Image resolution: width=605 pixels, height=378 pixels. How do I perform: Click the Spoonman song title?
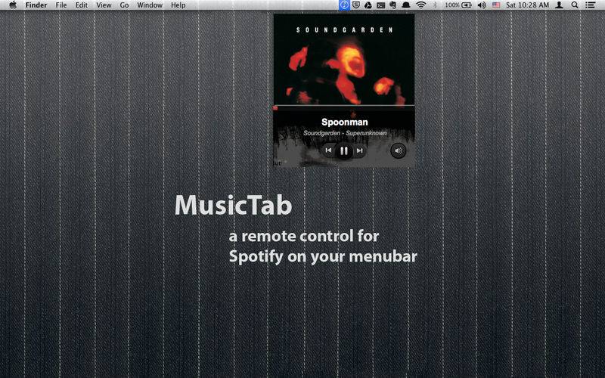(x=345, y=122)
